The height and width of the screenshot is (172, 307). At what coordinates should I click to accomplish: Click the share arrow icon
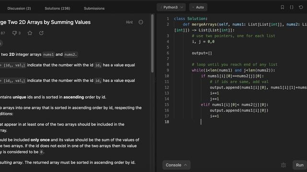point(41,33)
